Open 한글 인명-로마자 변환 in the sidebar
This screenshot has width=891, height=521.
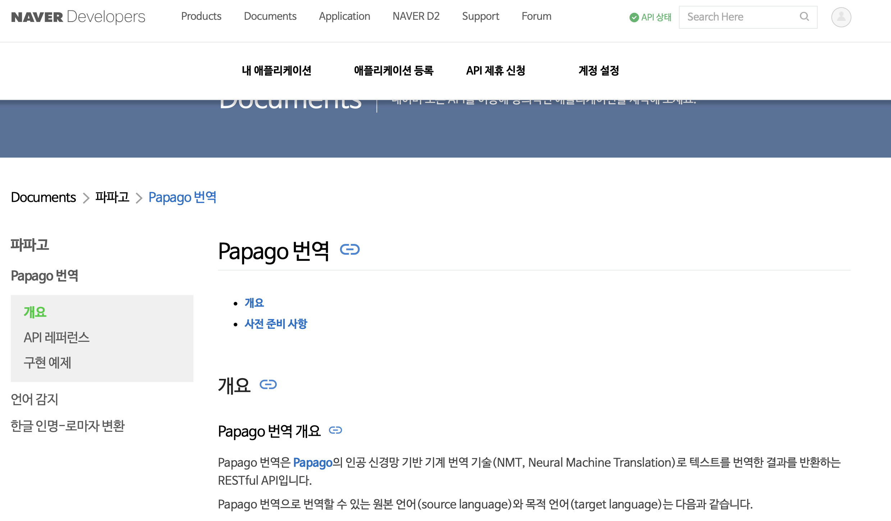pos(68,426)
